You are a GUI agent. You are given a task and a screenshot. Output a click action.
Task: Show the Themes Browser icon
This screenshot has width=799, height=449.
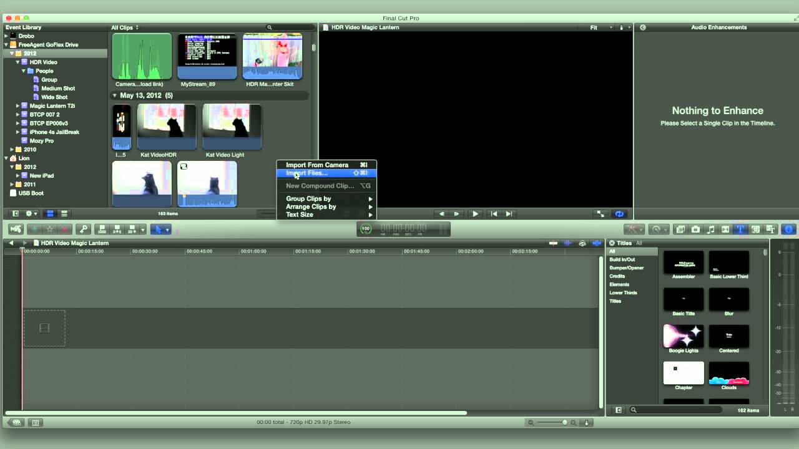(x=770, y=229)
